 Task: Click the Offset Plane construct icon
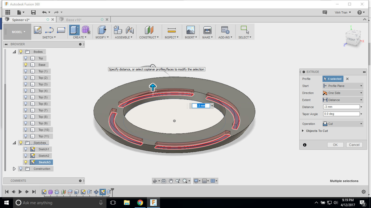(149, 30)
